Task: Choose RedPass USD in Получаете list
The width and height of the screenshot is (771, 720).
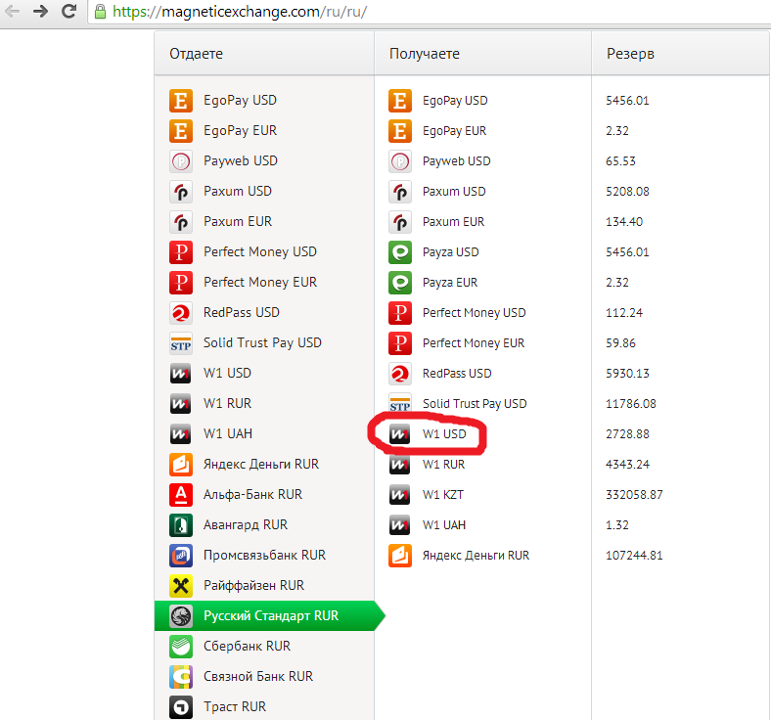Action: pos(457,374)
